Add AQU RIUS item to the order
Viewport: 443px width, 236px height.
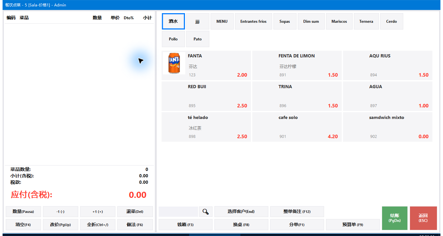[388, 65]
